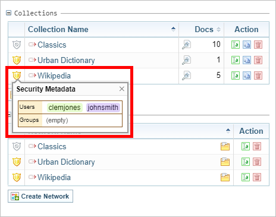This screenshot has height=217, width=276.
Task: Rename the Urban Dictionary network
Action: pyautogui.click(x=246, y=162)
